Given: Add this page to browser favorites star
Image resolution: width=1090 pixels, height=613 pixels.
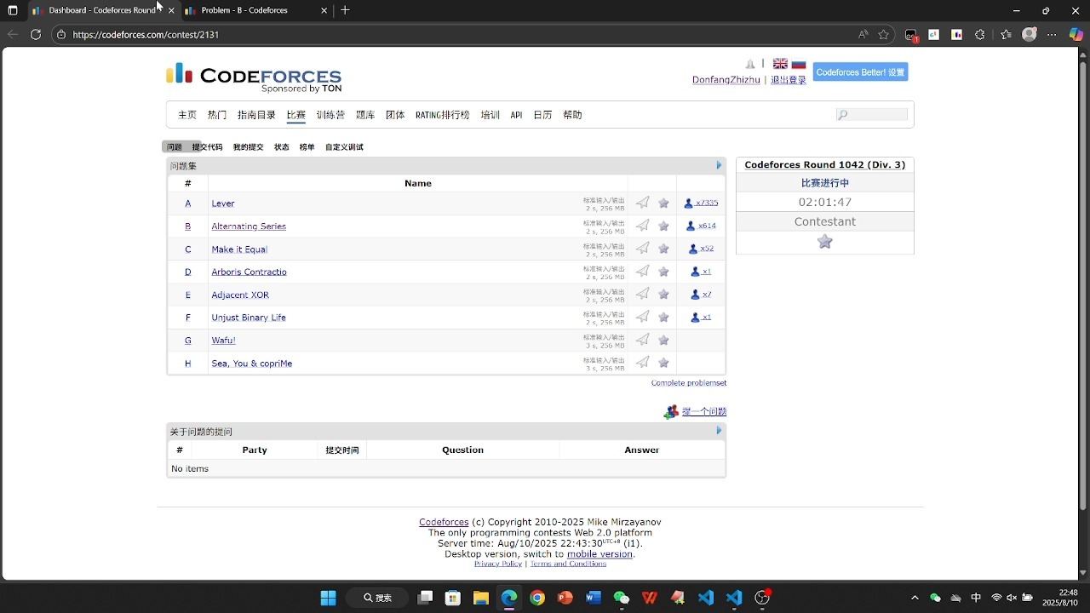Looking at the screenshot, I should coord(884,35).
